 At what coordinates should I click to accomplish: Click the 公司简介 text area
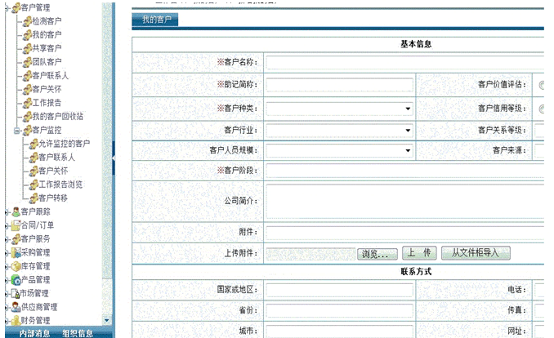(405, 202)
